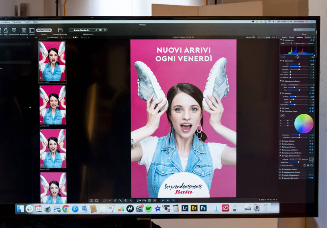This screenshot has height=228, width=327.
Task: Launch Lightroom from the Dock
Action: point(185,208)
